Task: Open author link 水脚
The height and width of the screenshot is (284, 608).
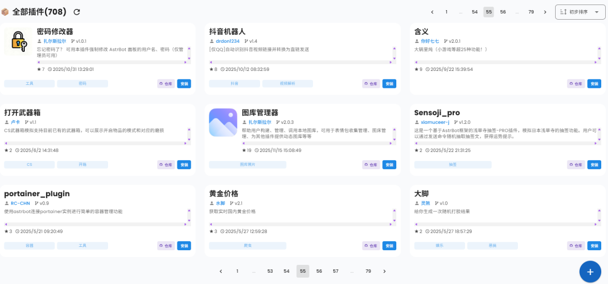Action: pos(220,203)
